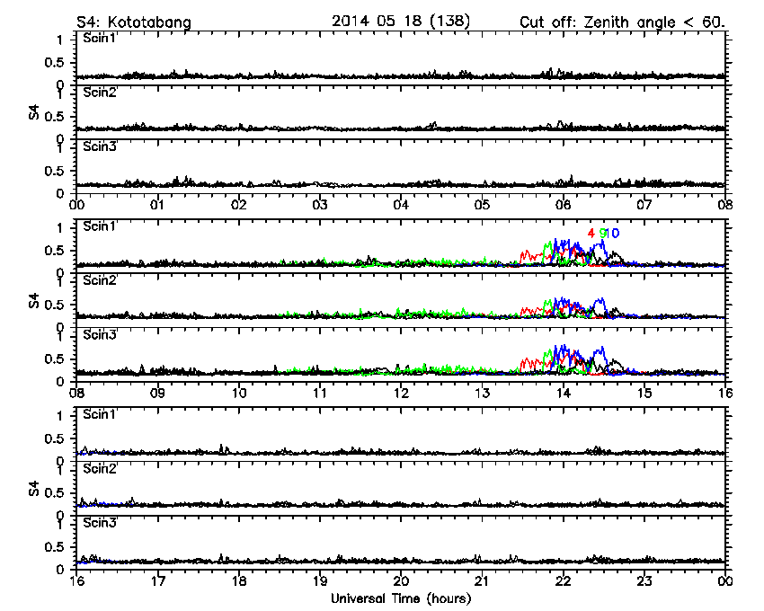Click the '14' hour tick label

pos(564,393)
